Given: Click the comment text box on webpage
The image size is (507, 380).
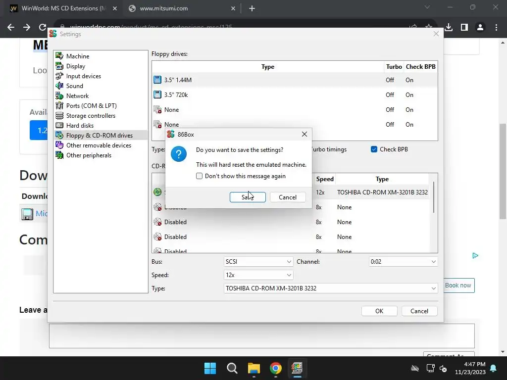Looking at the screenshot, I should pyautogui.click(x=261, y=336).
